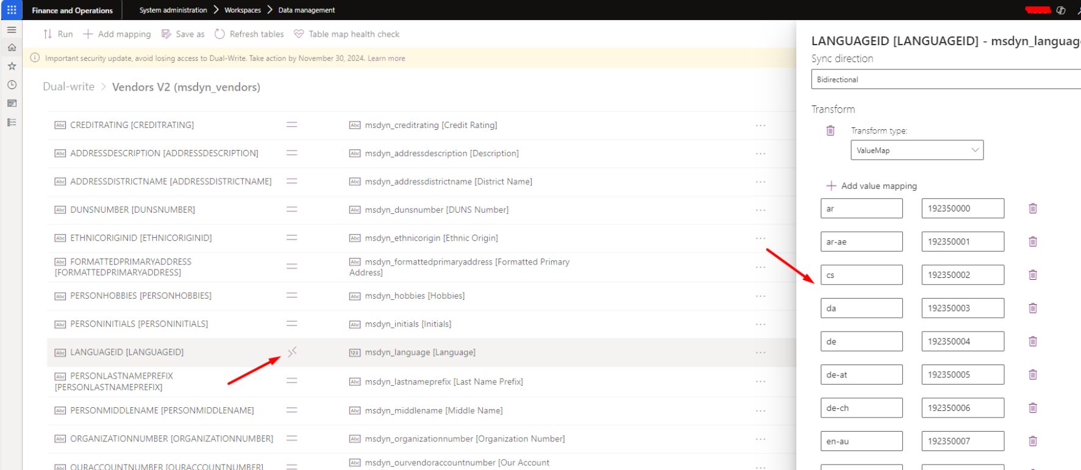Viewport: 1081px width, 470px height.
Task: Delete the ValueMap transform trash icon
Action: point(830,130)
